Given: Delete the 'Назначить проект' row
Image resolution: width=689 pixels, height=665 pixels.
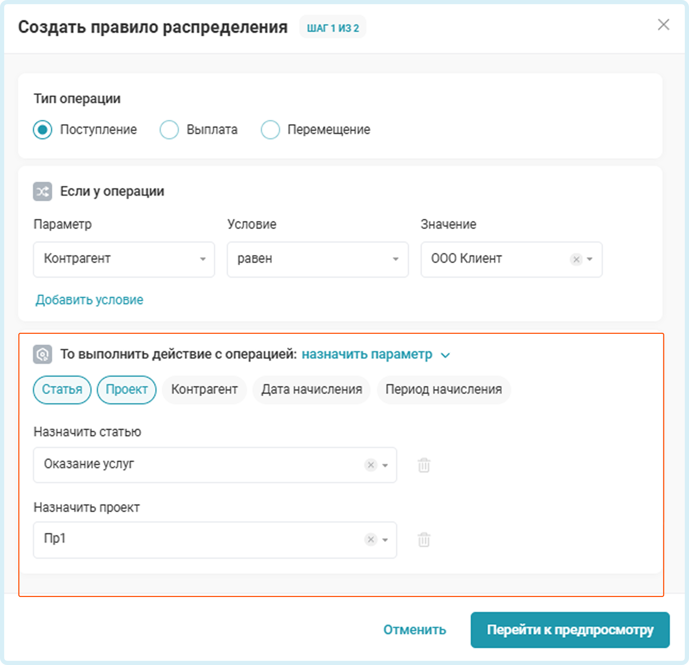Looking at the screenshot, I should [424, 540].
